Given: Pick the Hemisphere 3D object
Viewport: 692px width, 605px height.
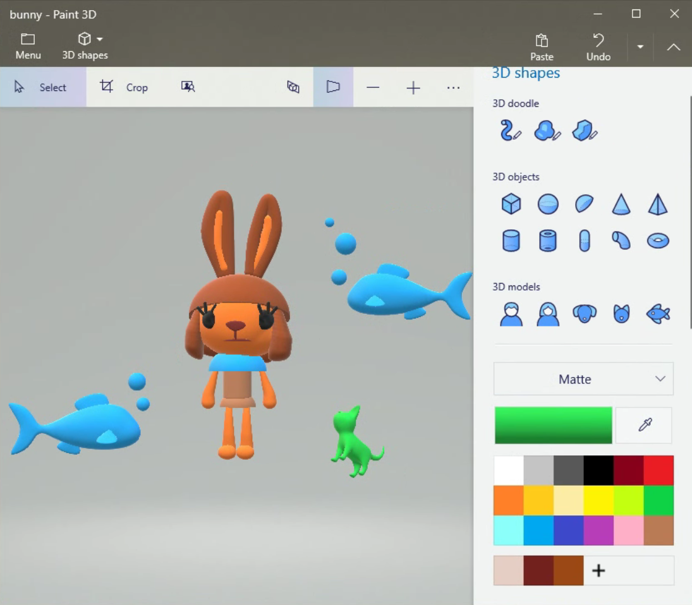Looking at the screenshot, I should tap(585, 204).
